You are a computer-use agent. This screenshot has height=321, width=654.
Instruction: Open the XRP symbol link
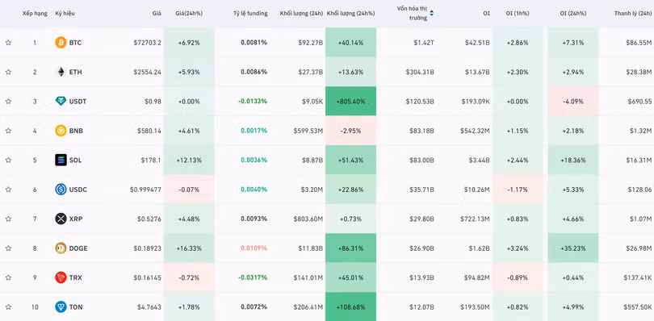76,219
